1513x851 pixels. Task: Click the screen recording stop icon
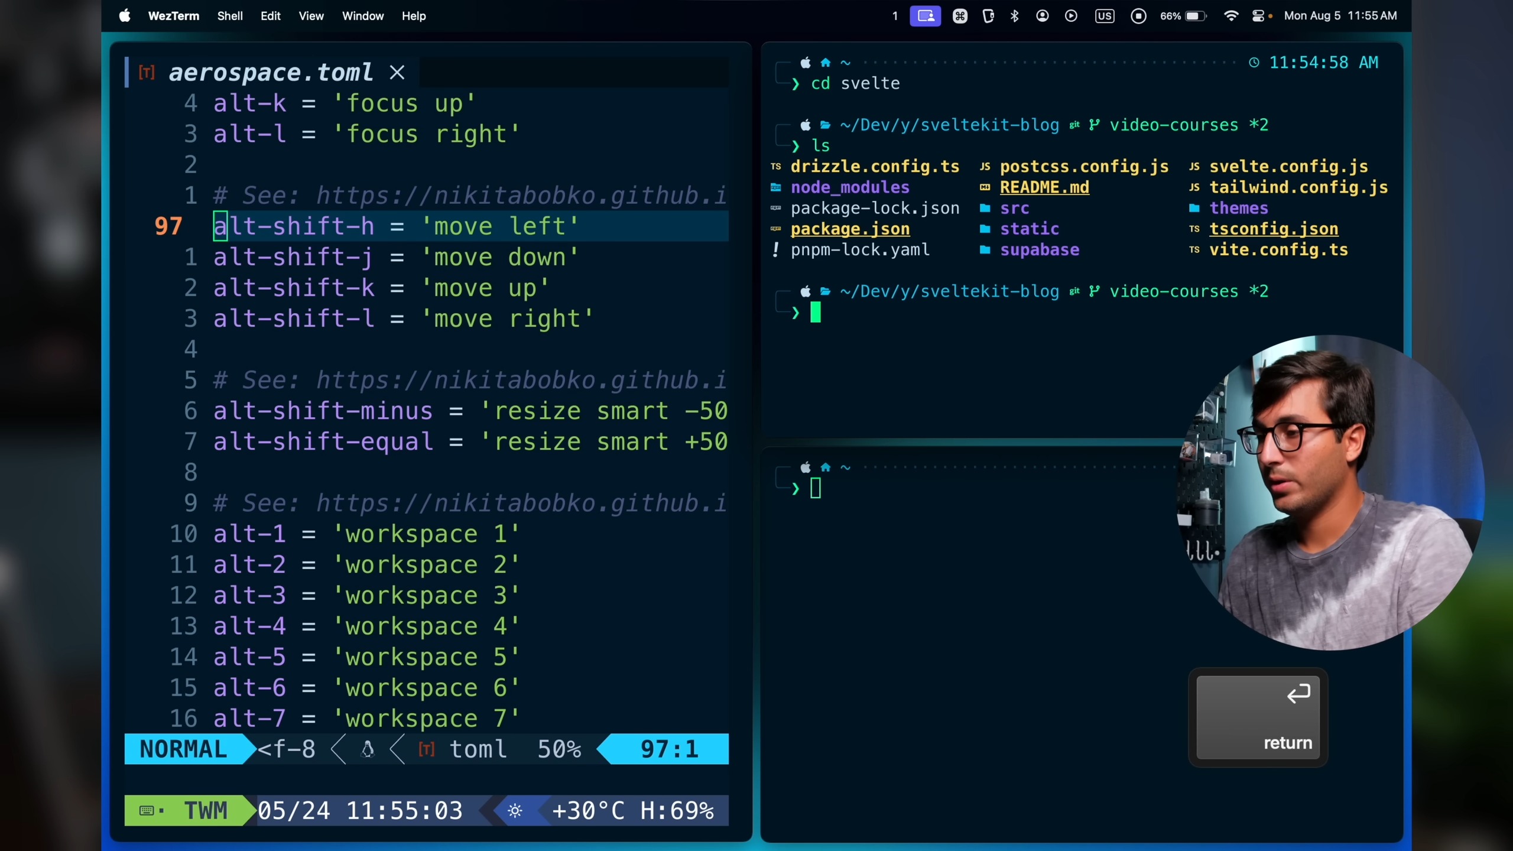1138,16
